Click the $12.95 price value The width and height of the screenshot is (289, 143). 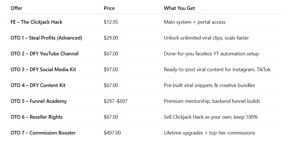(x=111, y=22)
